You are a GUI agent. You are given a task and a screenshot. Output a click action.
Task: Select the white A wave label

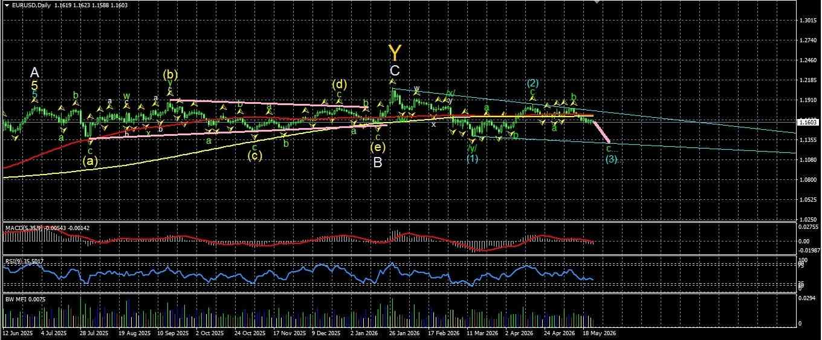[34, 72]
